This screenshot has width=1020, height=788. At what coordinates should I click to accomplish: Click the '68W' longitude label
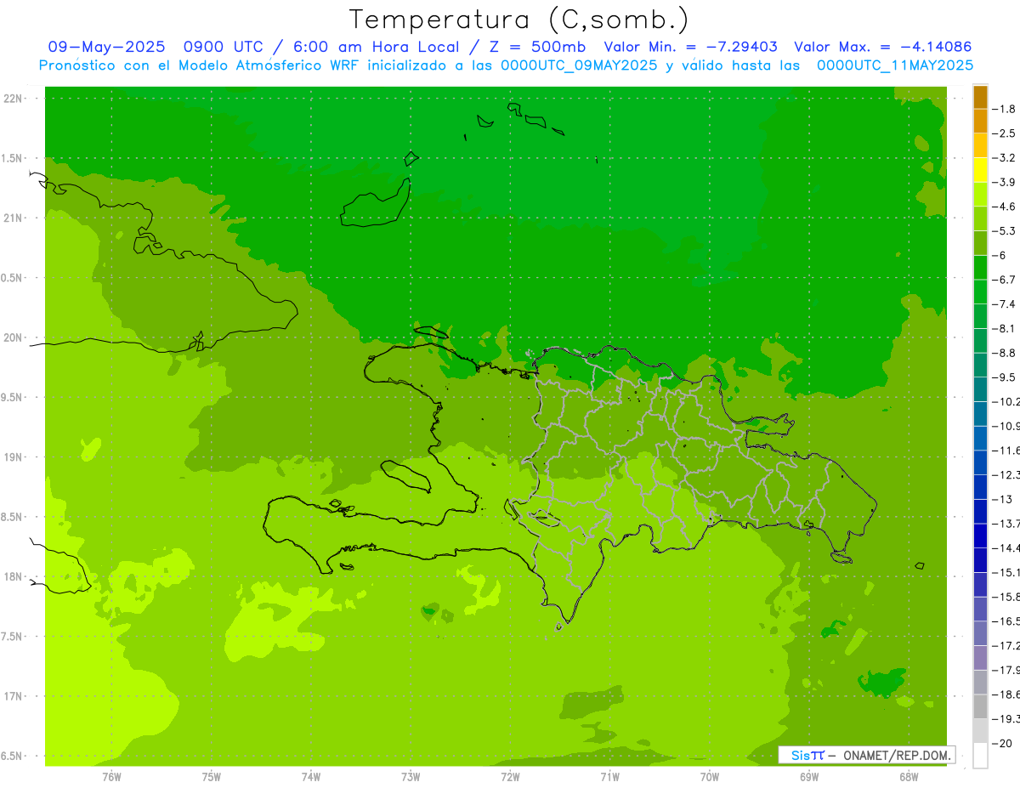click(909, 777)
